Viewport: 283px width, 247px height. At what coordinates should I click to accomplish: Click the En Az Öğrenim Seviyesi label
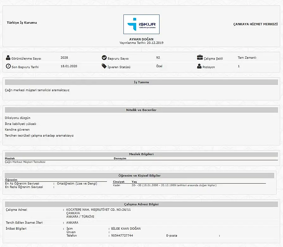pyautogui.click(x=22, y=184)
